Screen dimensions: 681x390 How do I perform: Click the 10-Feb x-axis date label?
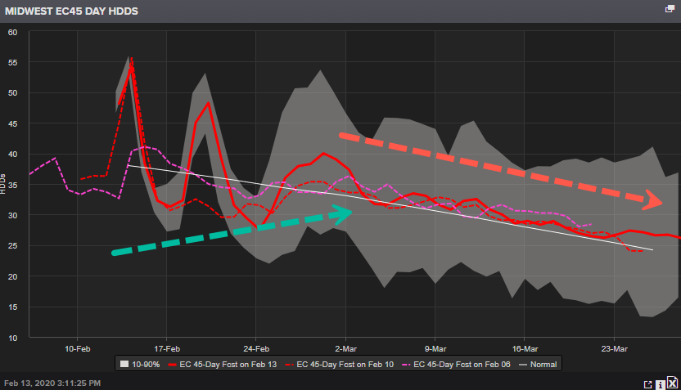(x=77, y=347)
